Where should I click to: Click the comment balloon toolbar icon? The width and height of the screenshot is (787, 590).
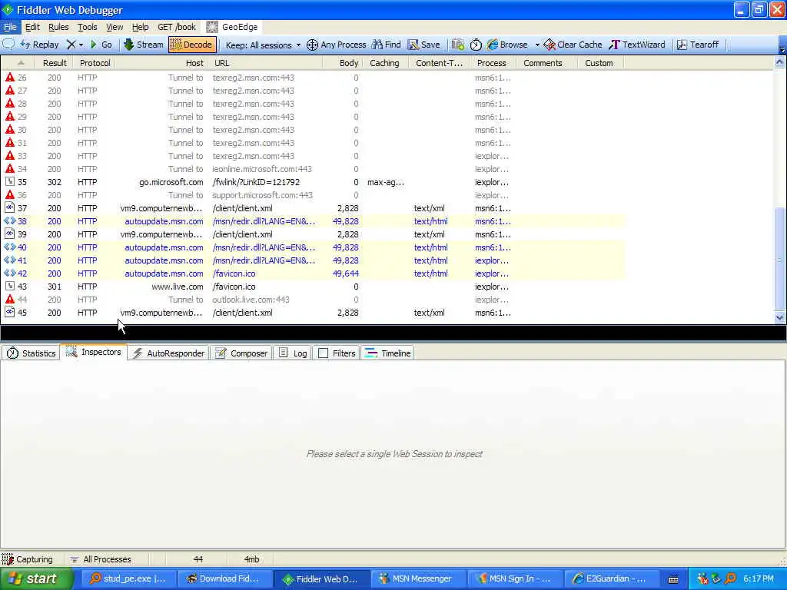(x=8, y=44)
